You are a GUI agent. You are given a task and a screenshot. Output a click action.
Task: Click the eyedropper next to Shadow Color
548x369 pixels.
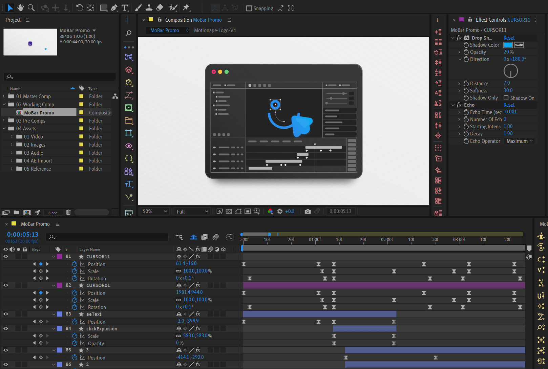point(519,45)
